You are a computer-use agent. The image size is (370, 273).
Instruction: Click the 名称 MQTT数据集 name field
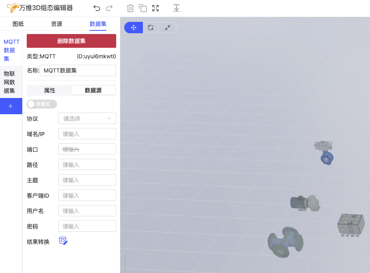pyautogui.click(x=78, y=70)
